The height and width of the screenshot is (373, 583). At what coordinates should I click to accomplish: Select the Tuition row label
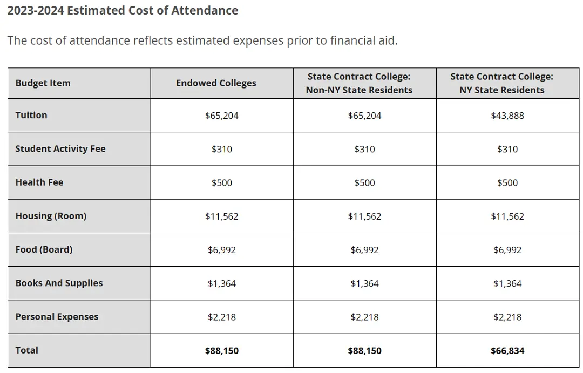pos(31,116)
